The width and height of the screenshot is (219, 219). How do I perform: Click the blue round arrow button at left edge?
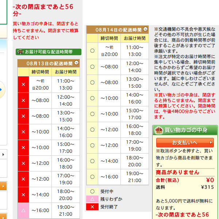point(1,90)
